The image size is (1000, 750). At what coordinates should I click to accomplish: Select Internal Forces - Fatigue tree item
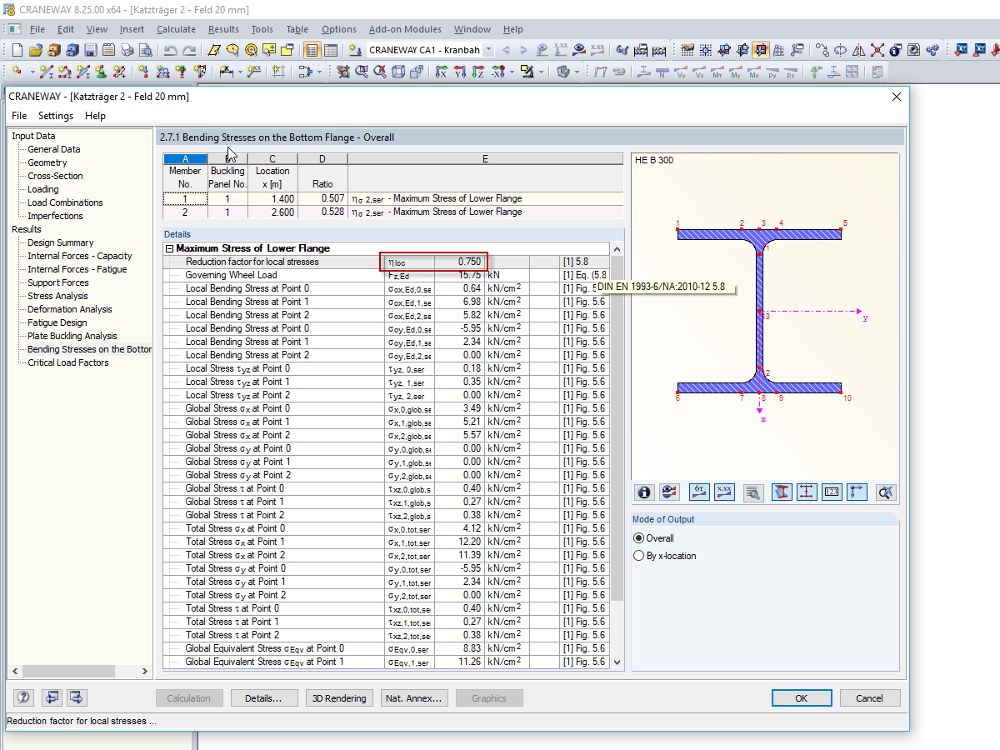[x=77, y=269]
